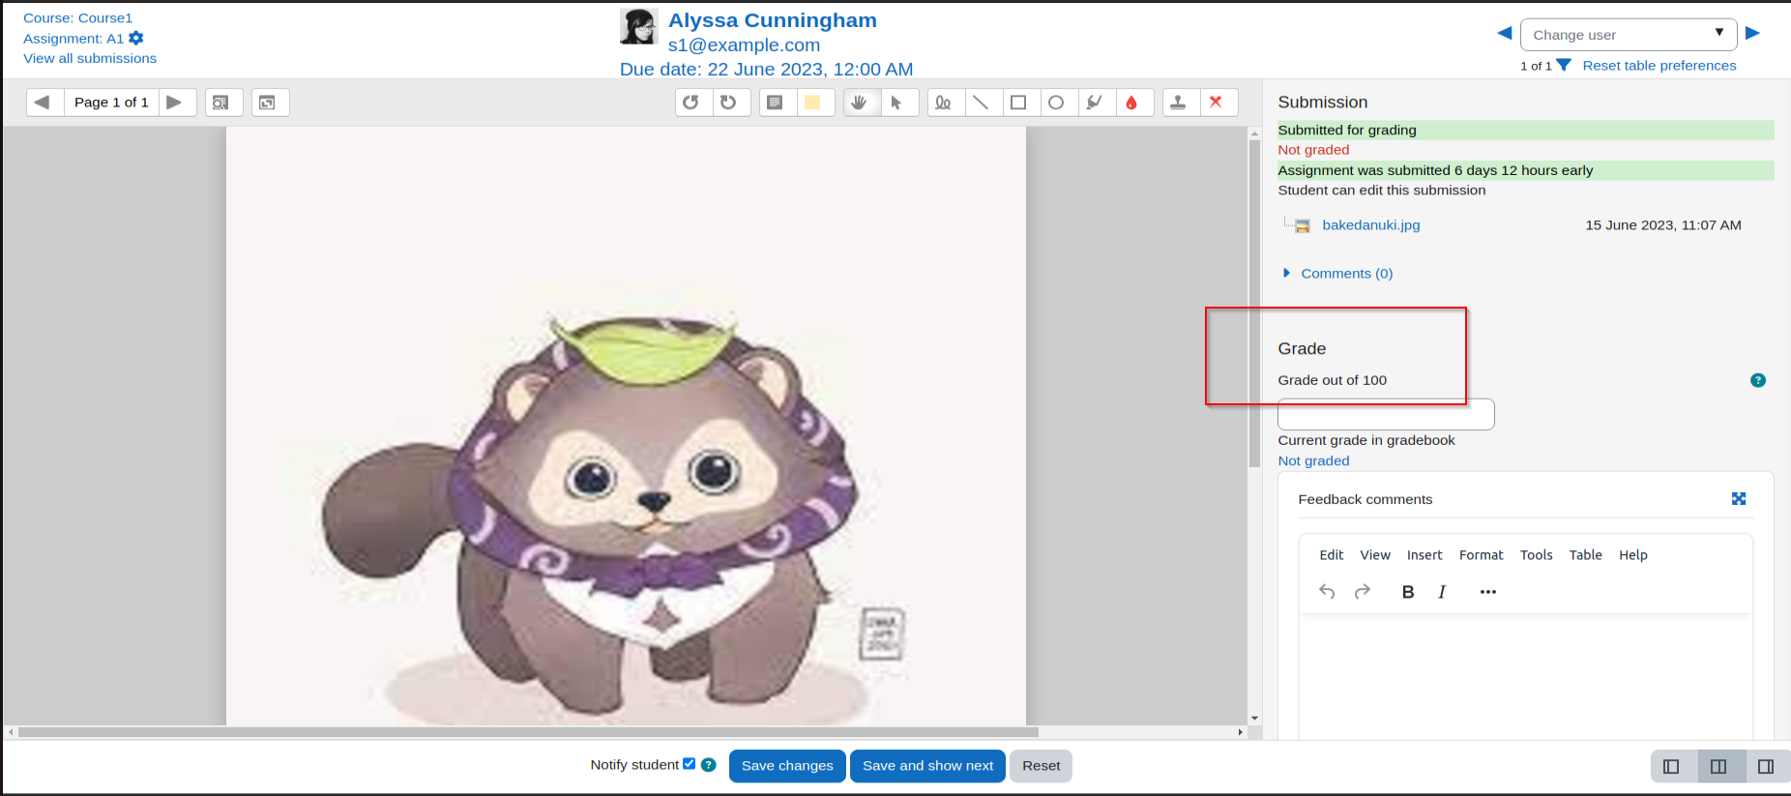Select the 'Page 1 of 1' page selector
The image size is (1791, 796).
click(111, 103)
